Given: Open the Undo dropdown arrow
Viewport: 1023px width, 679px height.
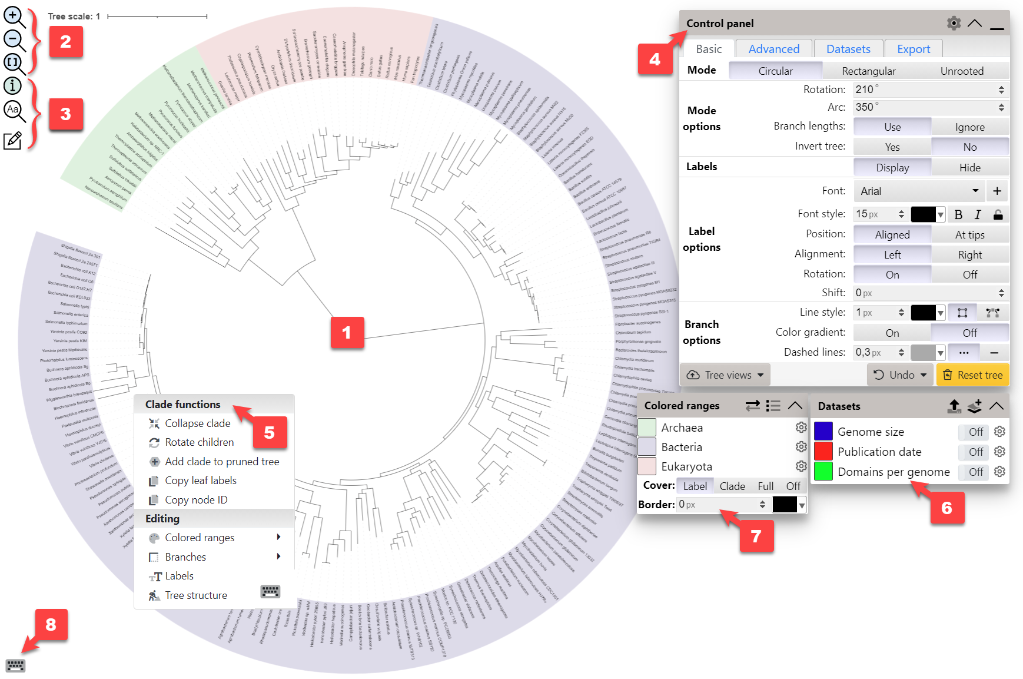Looking at the screenshot, I should pyautogui.click(x=924, y=375).
